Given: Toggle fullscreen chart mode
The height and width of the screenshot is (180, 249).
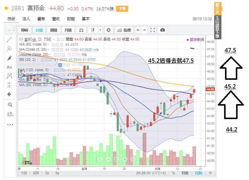Looking at the screenshot, I should (x=152, y=30).
